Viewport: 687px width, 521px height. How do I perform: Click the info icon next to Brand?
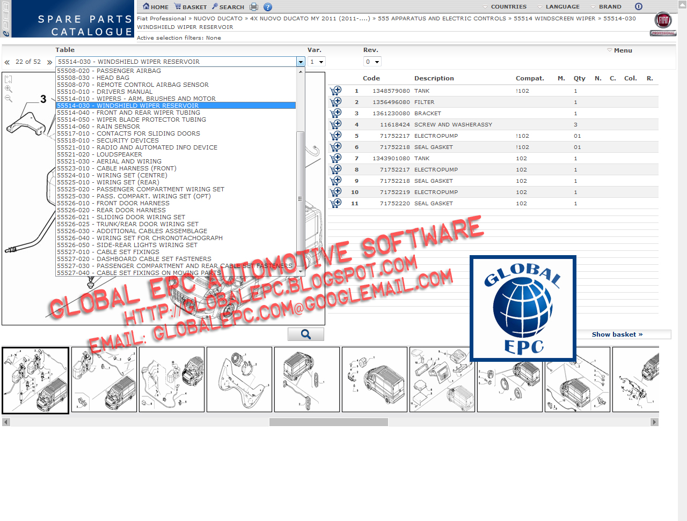click(x=639, y=7)
